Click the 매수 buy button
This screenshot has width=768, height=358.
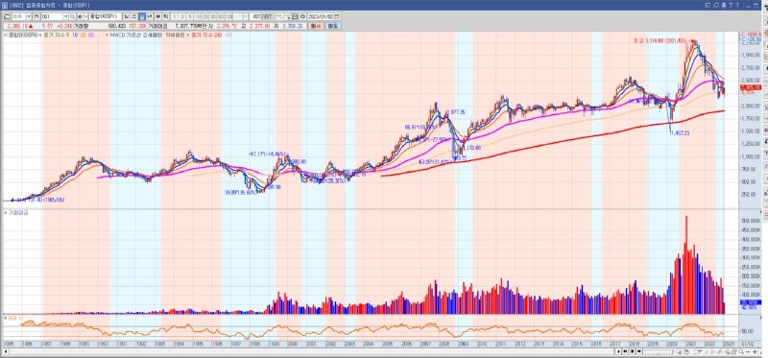click(x=316, y=26)
